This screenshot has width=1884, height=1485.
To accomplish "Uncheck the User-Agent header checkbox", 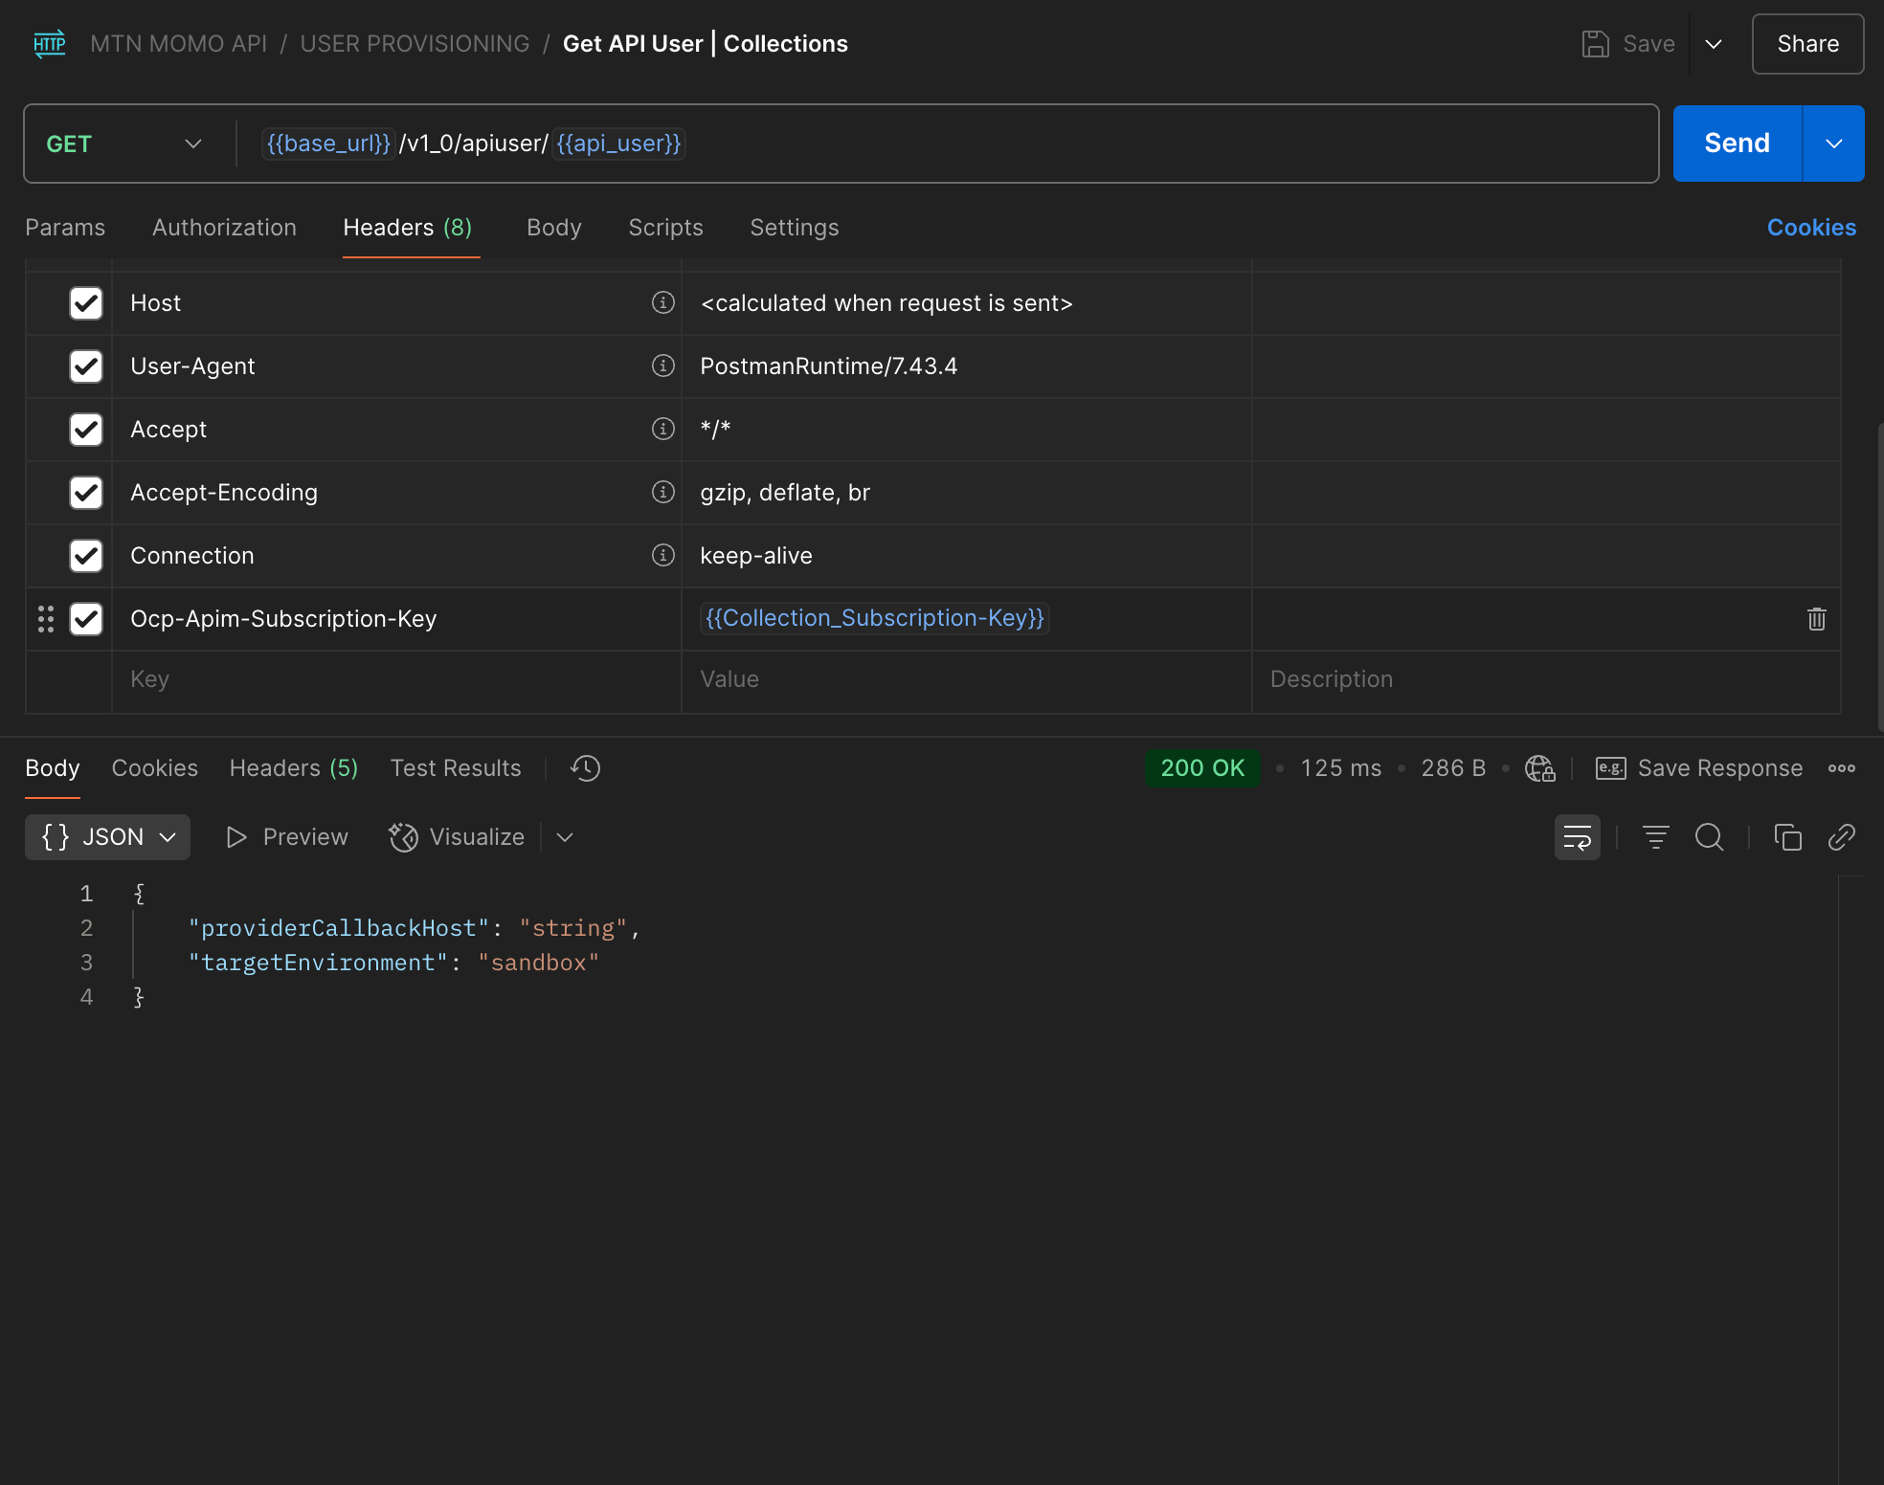I will pyautogui.click(x=86, y=366).
